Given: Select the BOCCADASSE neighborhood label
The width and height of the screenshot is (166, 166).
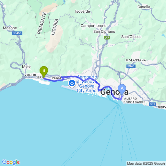Looking at the screenshot, I should tap(134, 102).
